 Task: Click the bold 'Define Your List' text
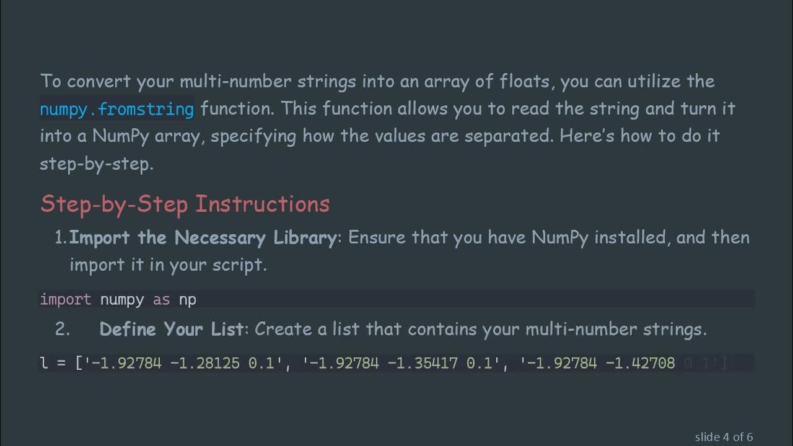tap(172, 329)
